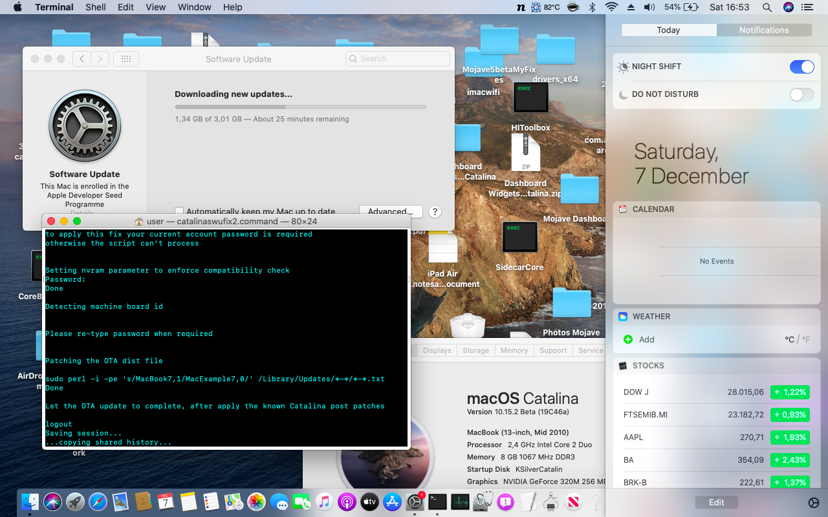This screenshot has width=828, height=517.
Task: Open Launchpad rocket icon in Dock
Action: [x=75, y=501]
